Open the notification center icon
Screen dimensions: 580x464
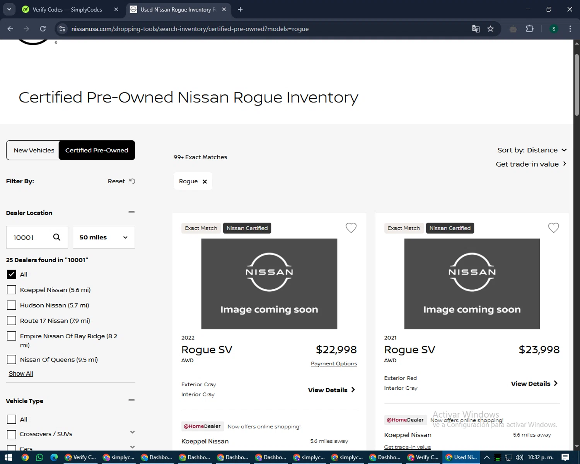(x=565, y=457)
